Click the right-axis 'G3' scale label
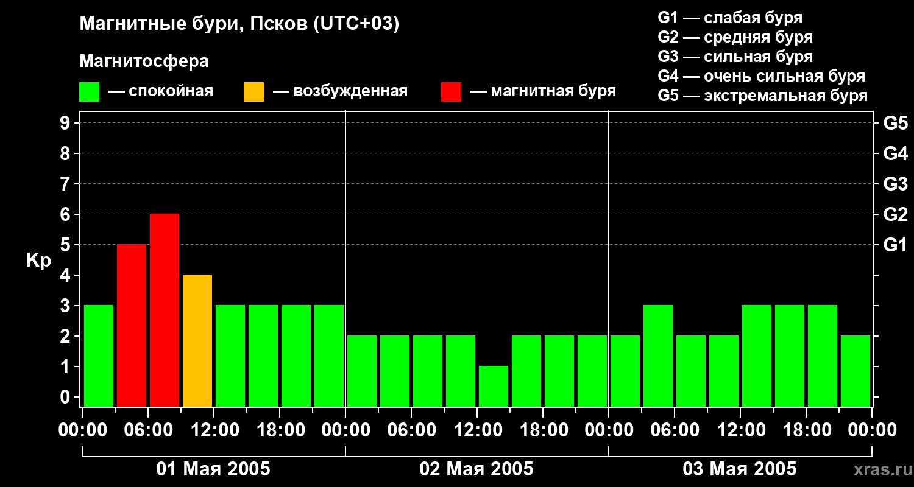Viewport: 914px width, 487px height. (x=896, y=184)
